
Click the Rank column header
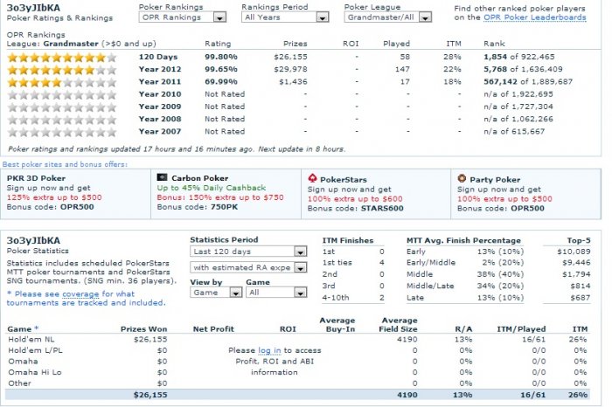click(x=494, y=44)
